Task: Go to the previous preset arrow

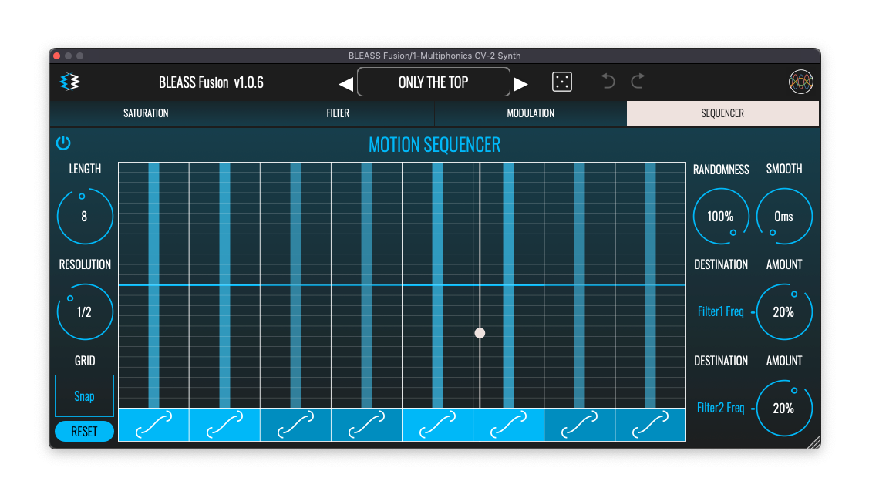Action: (345, 83)
